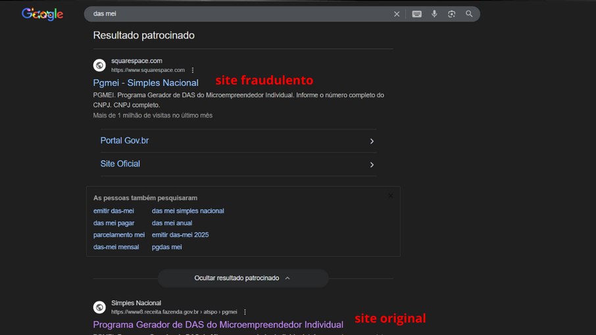The height and width of the screenshot is (335, 596).
Task: Expand the 'Portal Gov.br' sitelink chevron
Action: pos(372,141)
